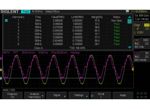
Task: Click the 1.140000 limit cell
Action: click(x=77, y=34)
